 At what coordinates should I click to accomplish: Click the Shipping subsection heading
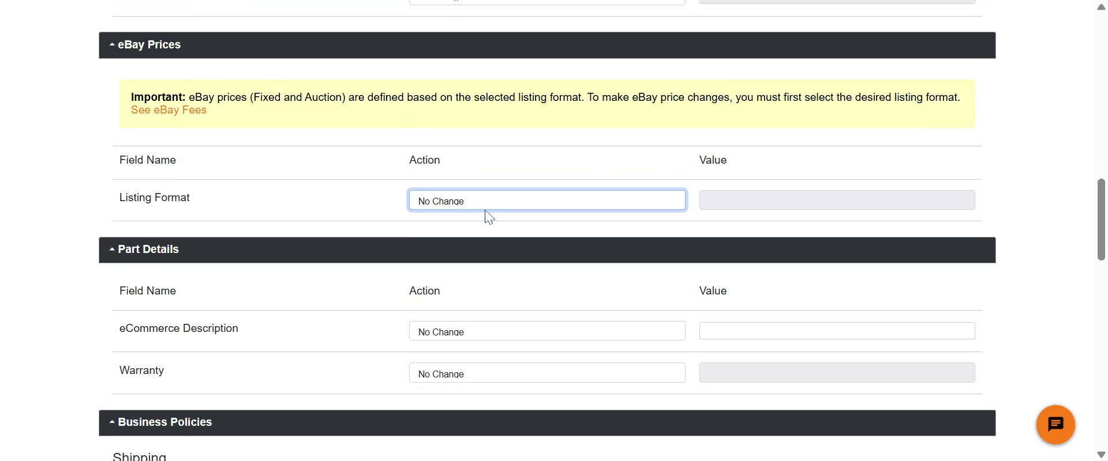(x=139, y=456)
